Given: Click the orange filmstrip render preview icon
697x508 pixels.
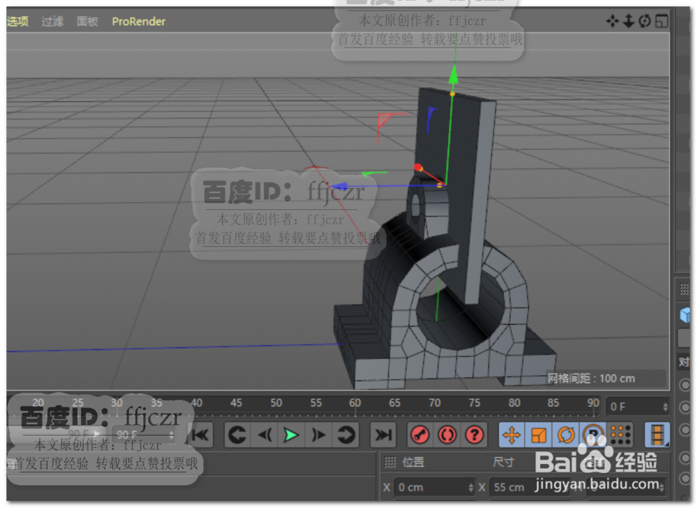Looking at the screenshot, I should [x=658, y=436].
